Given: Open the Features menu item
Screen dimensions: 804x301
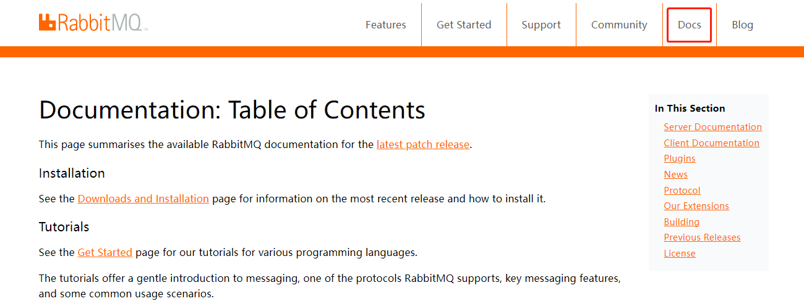Looking at the screenshot, I should point(386,25).
